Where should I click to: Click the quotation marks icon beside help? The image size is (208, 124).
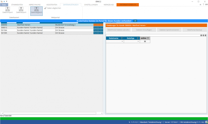pyautogui.click(x=206, y=5)
